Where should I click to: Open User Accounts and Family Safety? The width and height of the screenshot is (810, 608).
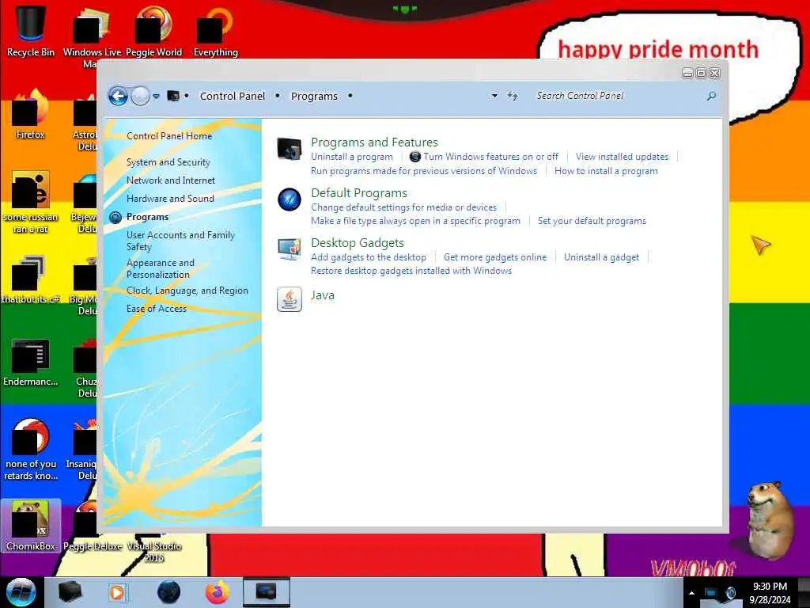point(181,241)
